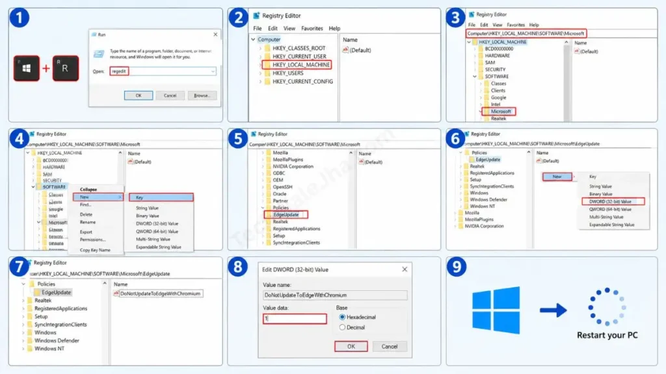The width and height of the screenshot is (666, 374).
Task: Click the Google key folder icon
Action: tap(486, 97)
